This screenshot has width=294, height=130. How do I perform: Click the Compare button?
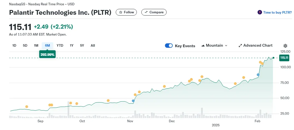click(154, 12)
